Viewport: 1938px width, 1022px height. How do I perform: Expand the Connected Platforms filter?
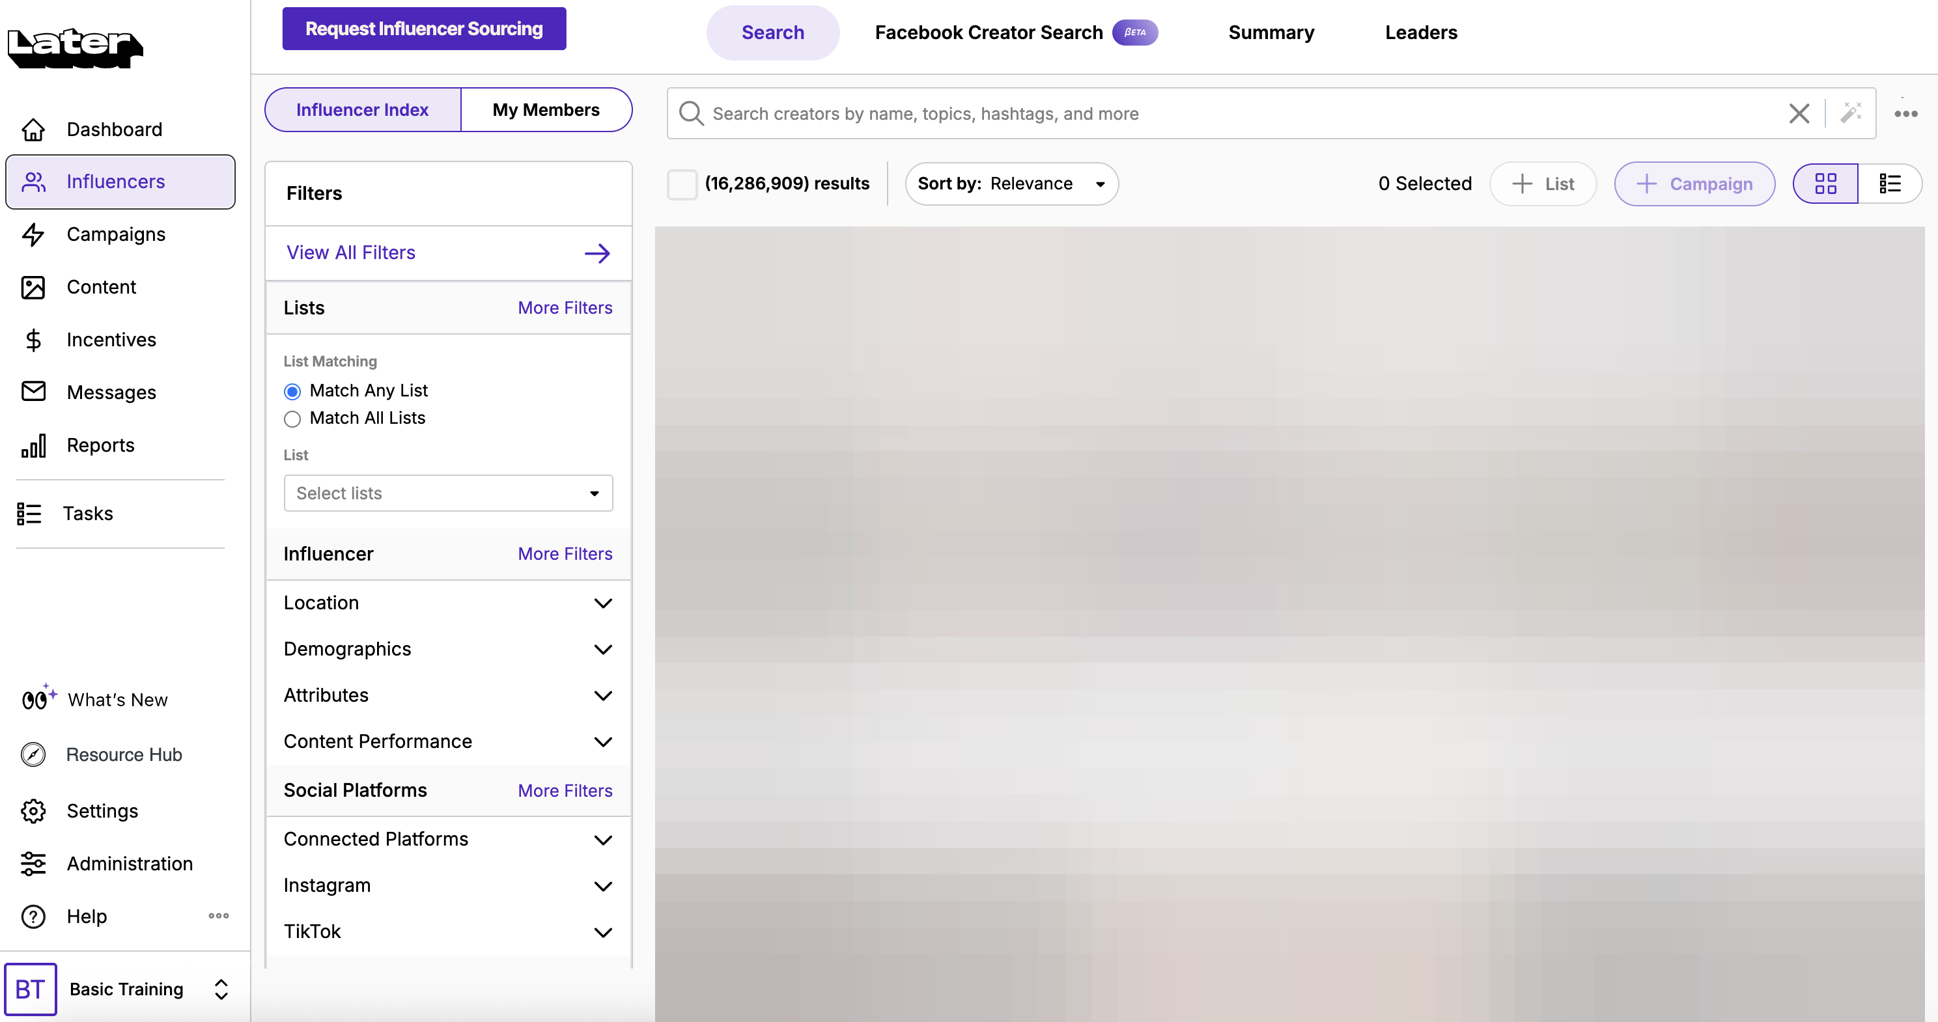[449, 839]
